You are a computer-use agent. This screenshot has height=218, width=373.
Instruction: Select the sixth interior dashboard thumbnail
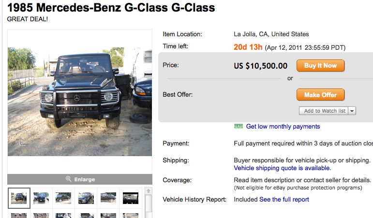[x=130, y=198]
